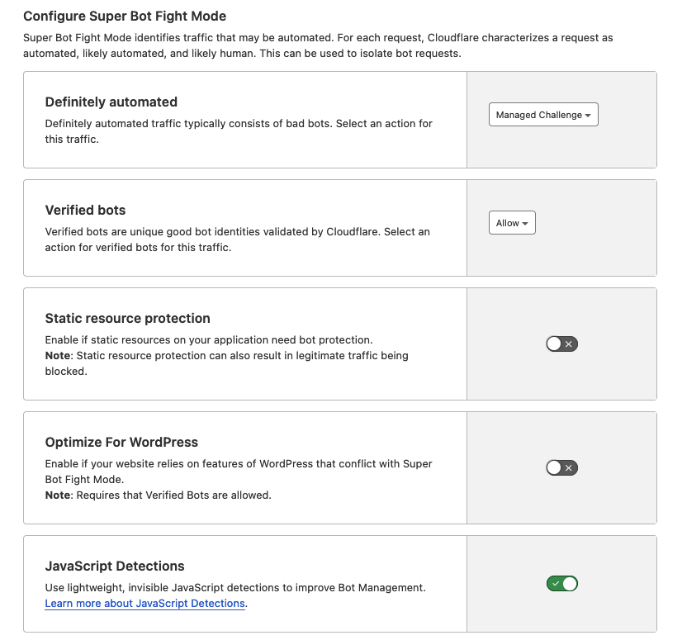Click the Optimize For WordPress heading

click(121, 442)
